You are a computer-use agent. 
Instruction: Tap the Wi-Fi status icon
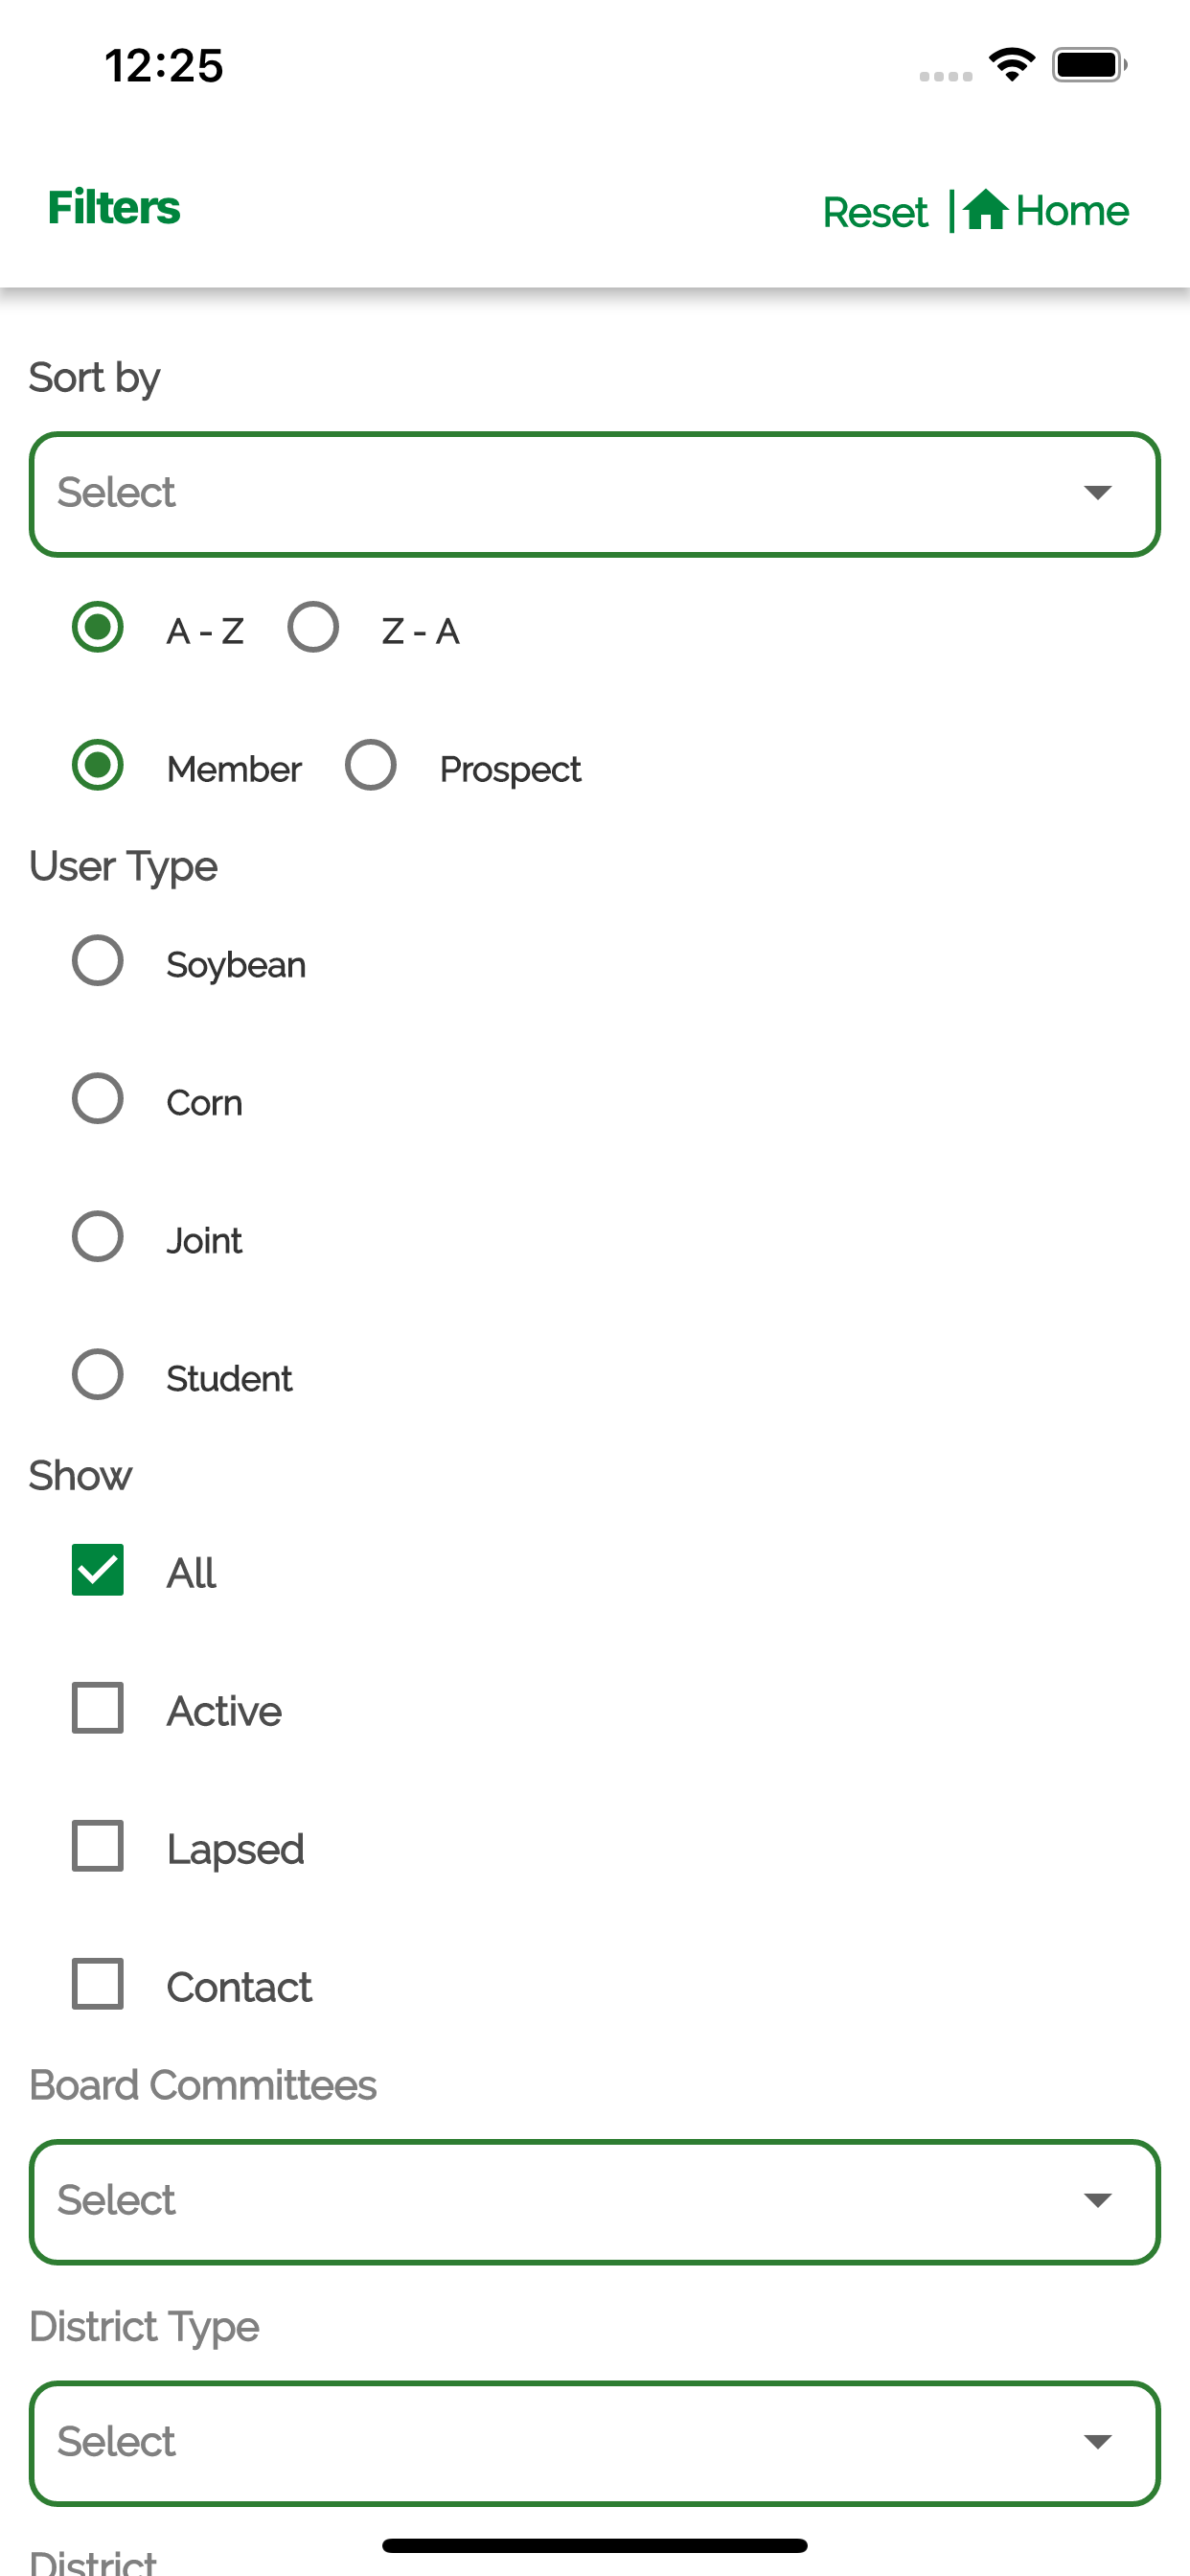(x=1011, y=65)
